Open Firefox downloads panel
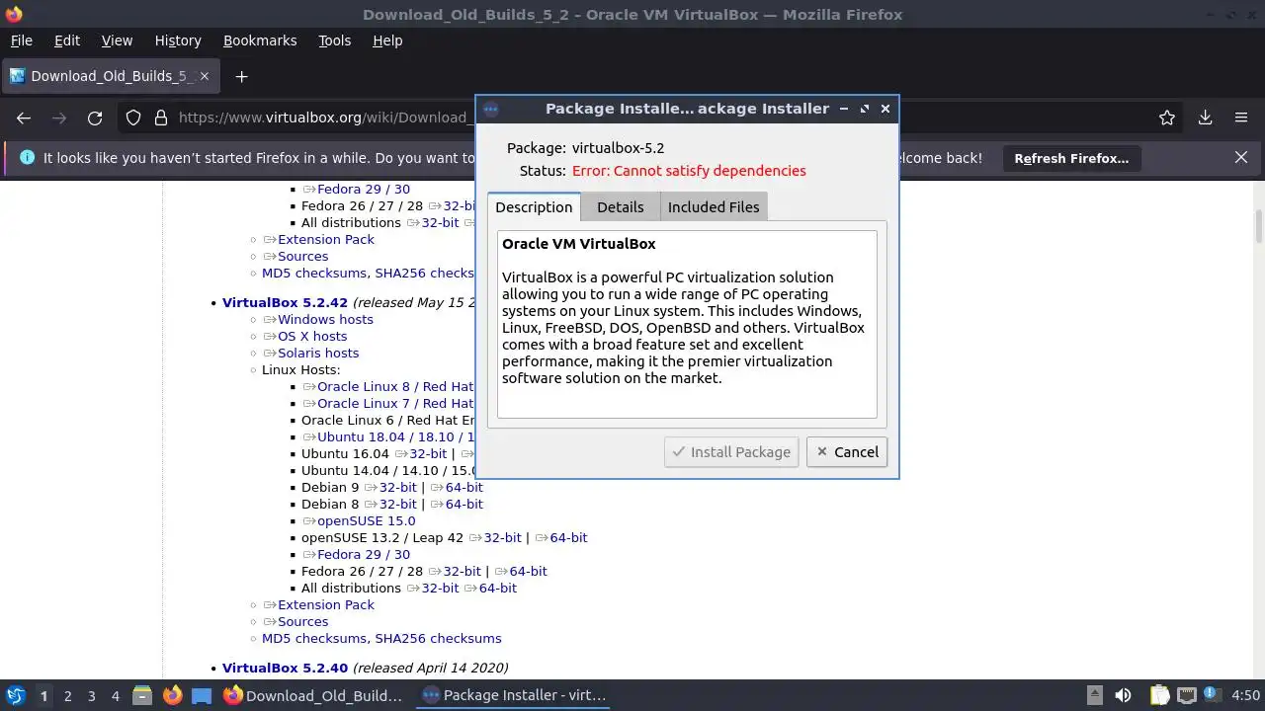This screenshot has height=711, width=1265. pyautogui.click(x=1205, y=118)
